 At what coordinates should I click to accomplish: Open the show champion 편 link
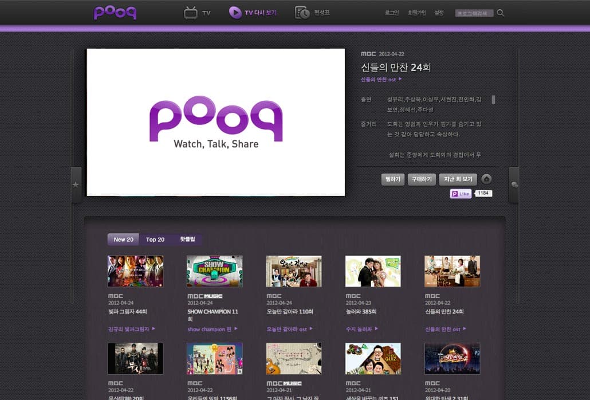click(x=213, y=330)
